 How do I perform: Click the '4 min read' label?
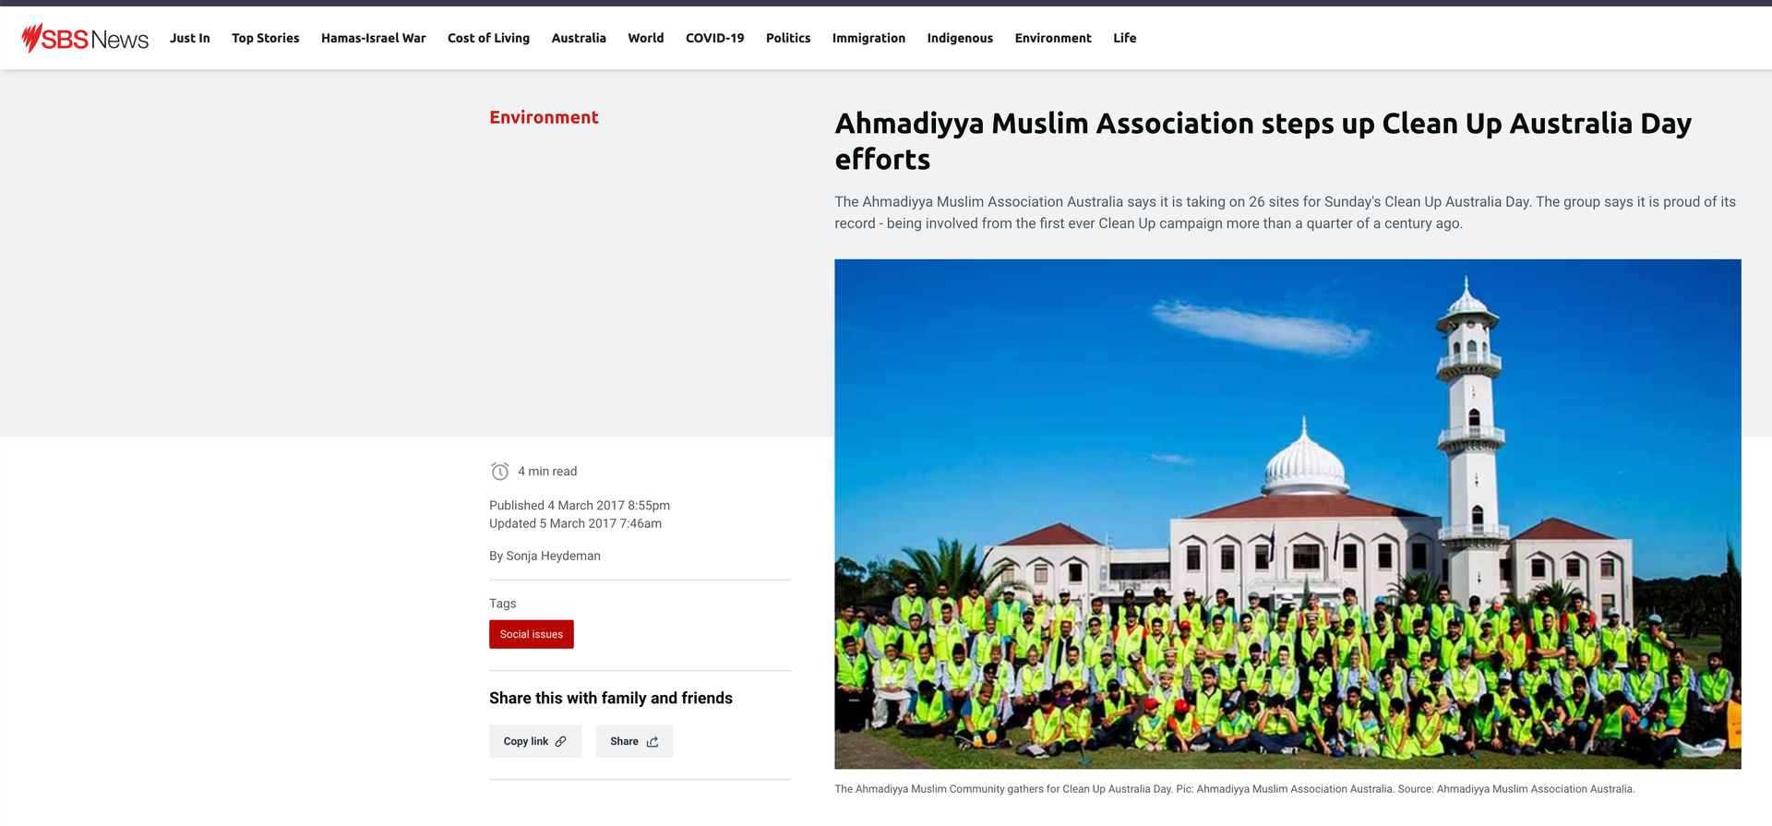tap(547, 472)
